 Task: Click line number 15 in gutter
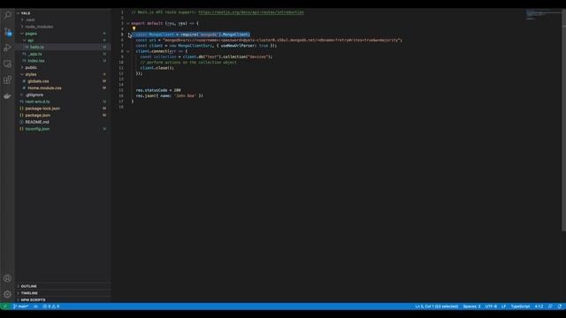tap(121, 90)
